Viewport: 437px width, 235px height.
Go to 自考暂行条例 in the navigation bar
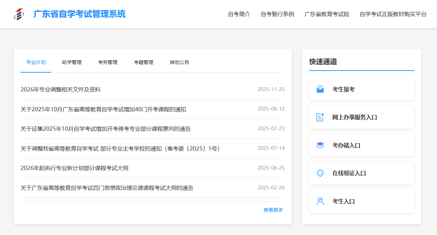pos(277,14)
